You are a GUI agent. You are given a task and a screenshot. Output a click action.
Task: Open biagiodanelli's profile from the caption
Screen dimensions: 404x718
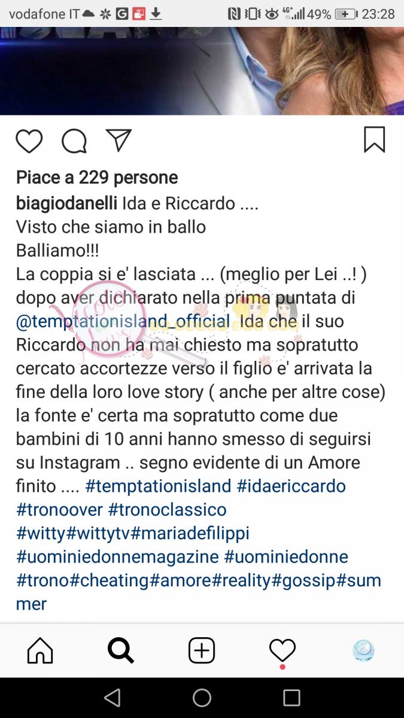(66, 203)
